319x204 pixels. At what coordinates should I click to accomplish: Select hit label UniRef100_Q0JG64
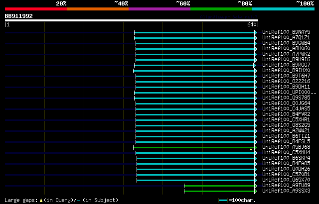pos(286,103)
